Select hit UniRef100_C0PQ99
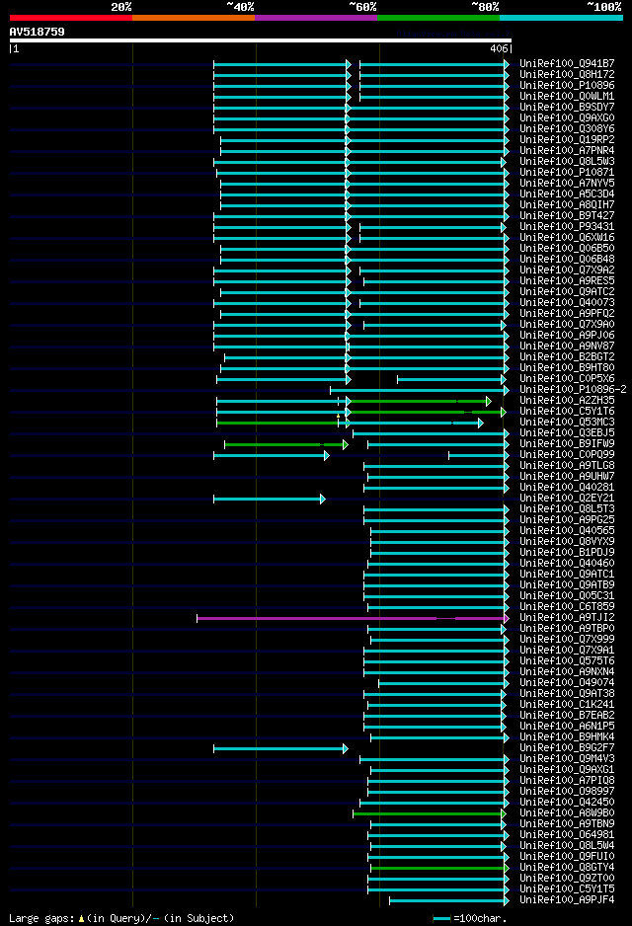632x926 pixels. [567, 455]
